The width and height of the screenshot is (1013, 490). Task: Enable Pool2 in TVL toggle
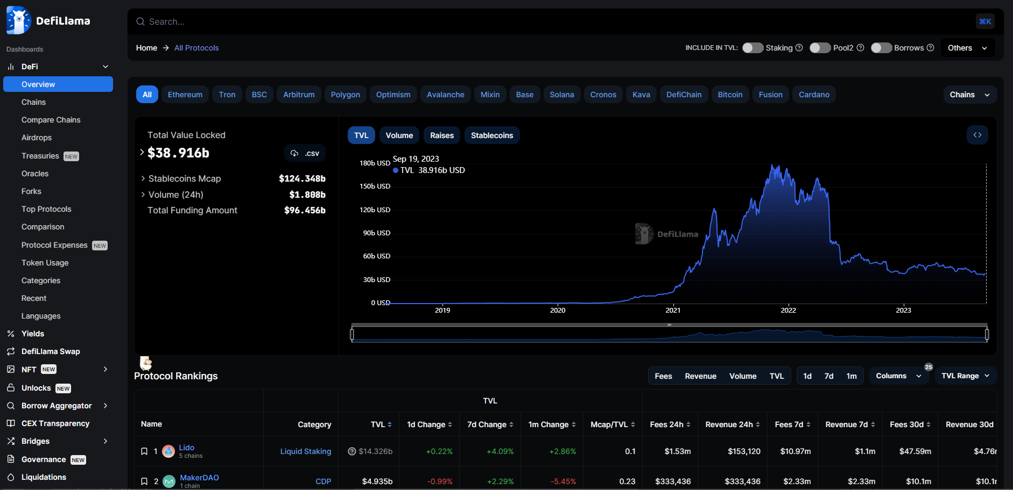[820, 48]
